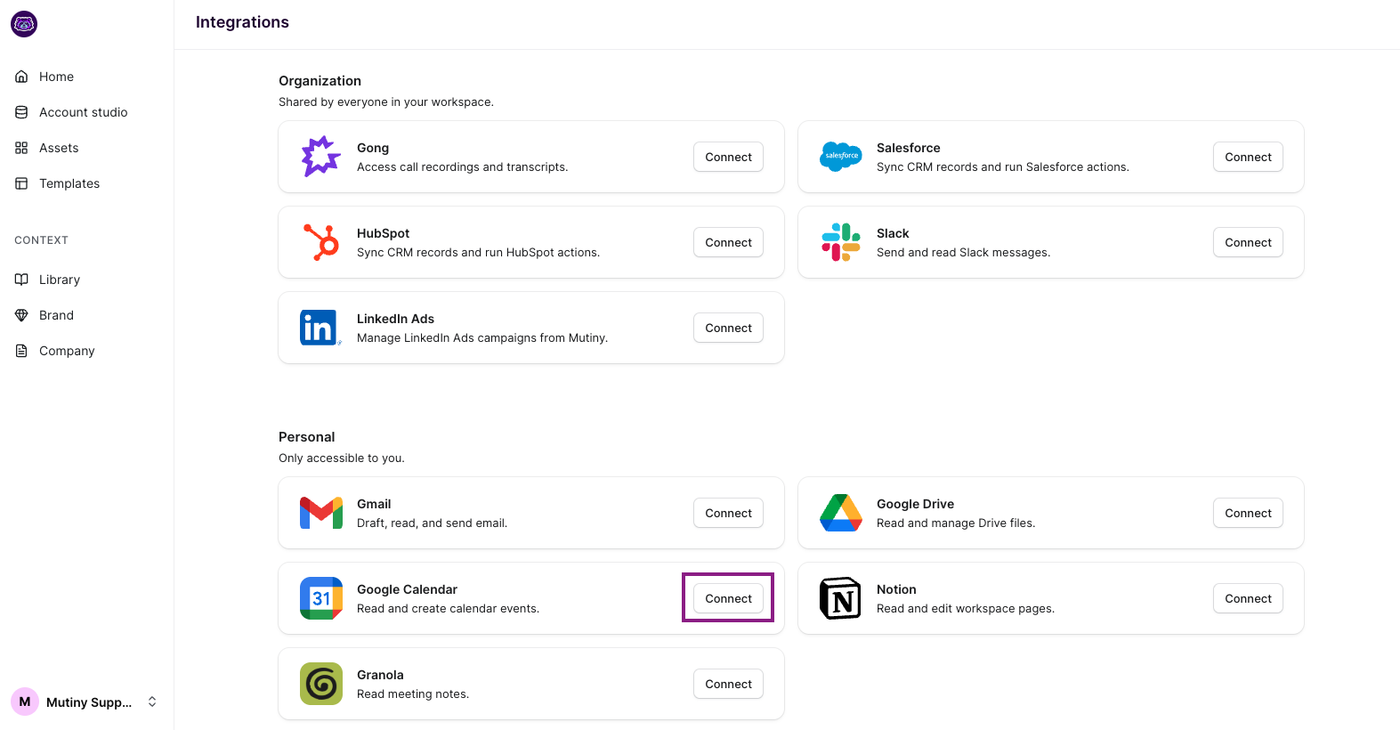
Task: Click "Draft, read, and send email."
Action: (432, 523)
